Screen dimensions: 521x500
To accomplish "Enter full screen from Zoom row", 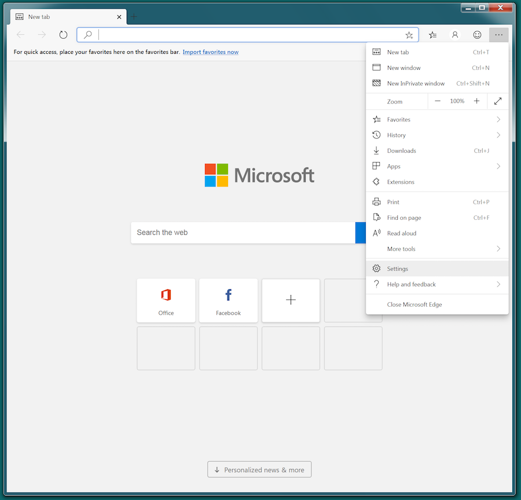I will point(497,101).
